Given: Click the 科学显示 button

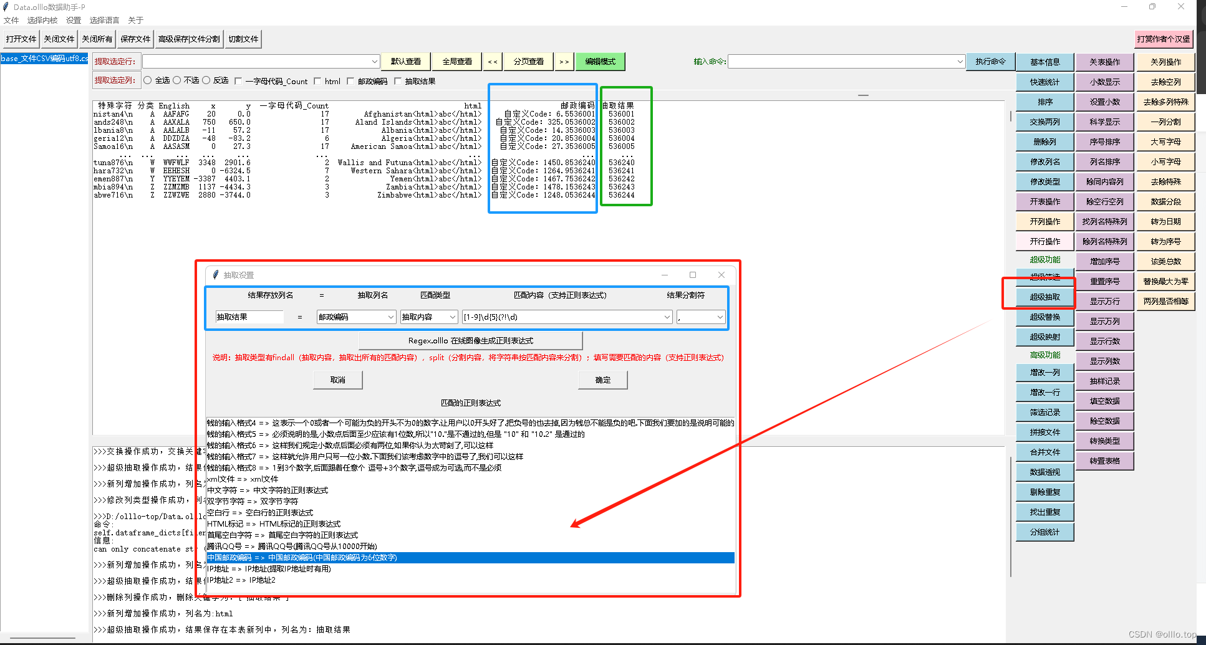Looking at the screenshot, I should [x=1105, y=122].
